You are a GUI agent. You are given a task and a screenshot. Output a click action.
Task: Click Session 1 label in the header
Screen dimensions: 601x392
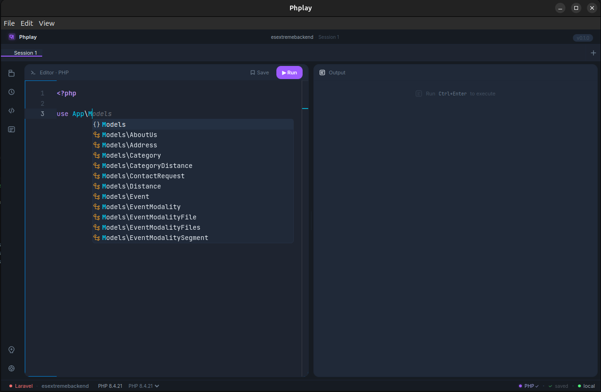point(329,37)
